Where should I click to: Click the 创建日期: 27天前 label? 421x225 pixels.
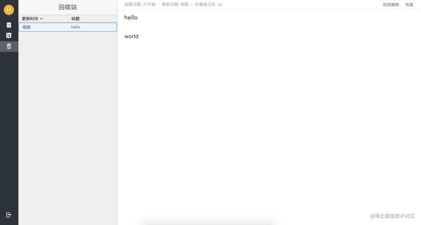point(140,4)
